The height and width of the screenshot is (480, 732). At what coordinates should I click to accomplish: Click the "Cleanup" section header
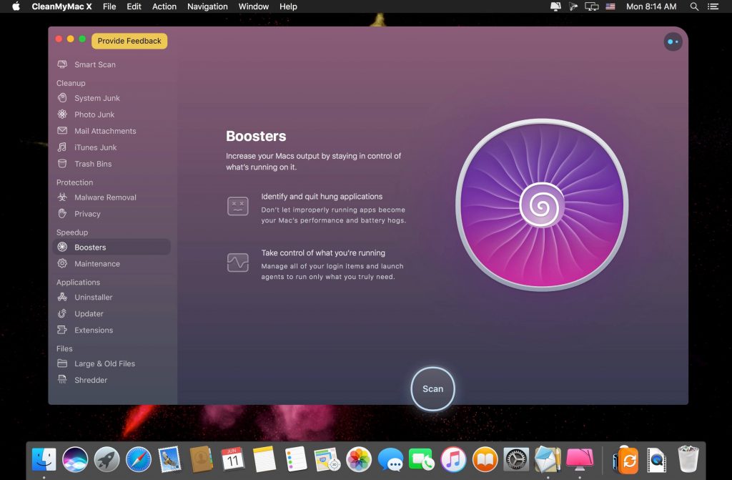click(x=71, y=83)
